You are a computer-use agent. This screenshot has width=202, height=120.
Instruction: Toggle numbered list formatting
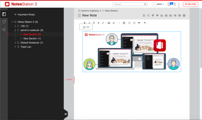pos(134,23)
